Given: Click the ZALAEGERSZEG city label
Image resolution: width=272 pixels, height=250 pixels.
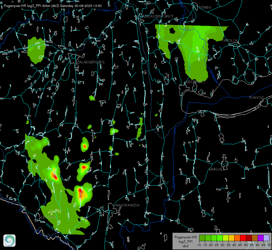Looking at the screenshot, I should 91,62.
